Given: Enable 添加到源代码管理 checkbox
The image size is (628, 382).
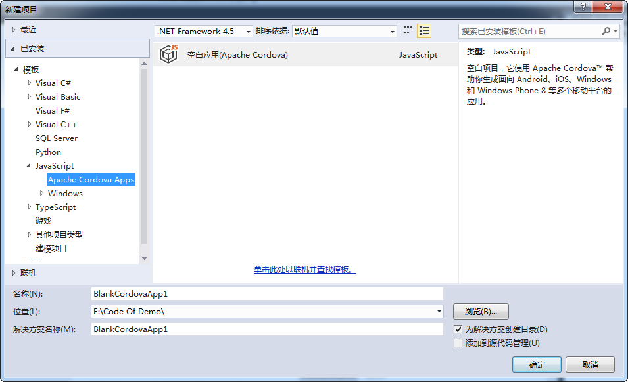Looking at the screenshot, I should click(458, 343).
